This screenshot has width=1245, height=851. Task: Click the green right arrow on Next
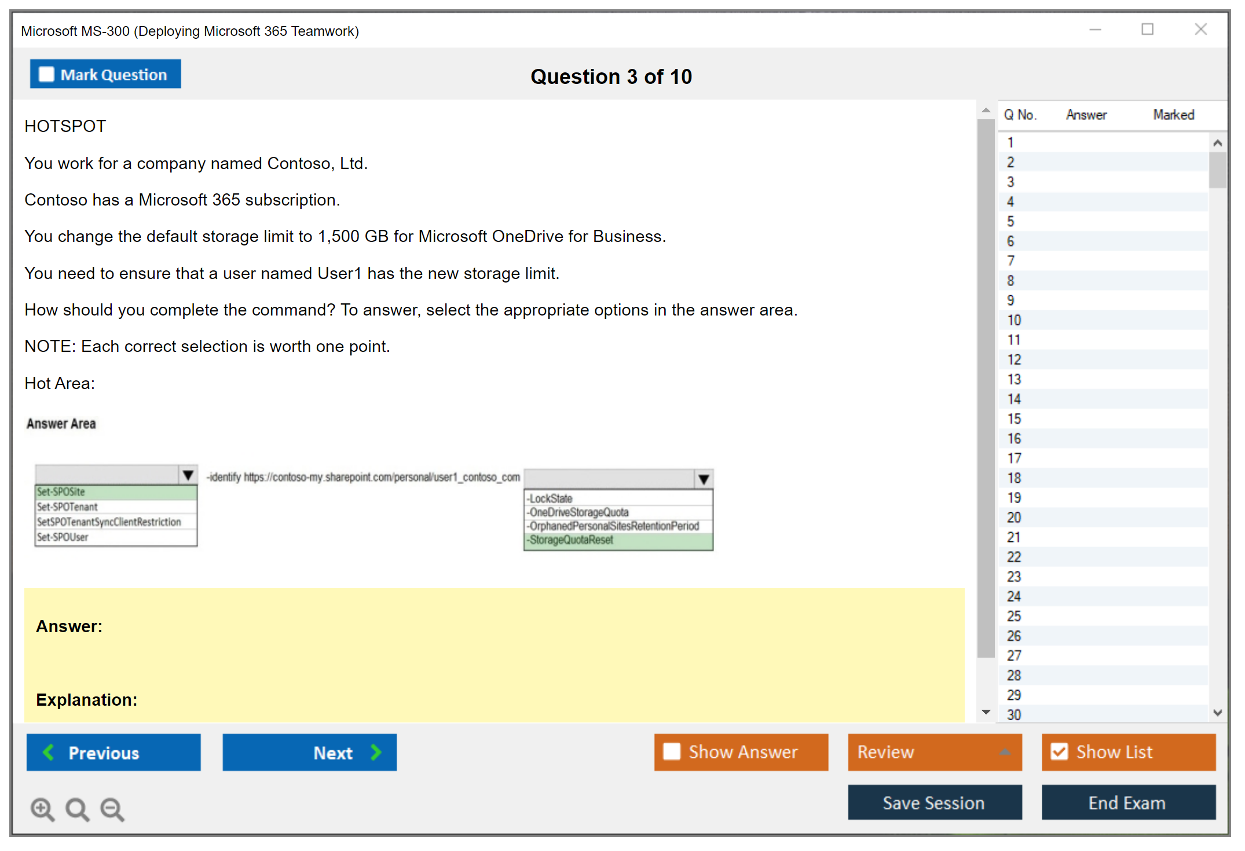[376, 752]
